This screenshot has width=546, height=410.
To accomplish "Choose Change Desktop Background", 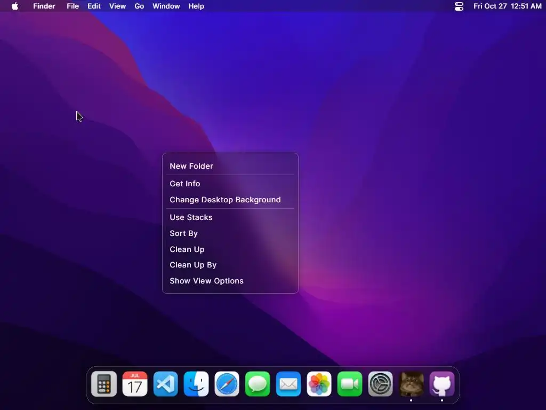I will pyautogui.click(x=230, y=200).
